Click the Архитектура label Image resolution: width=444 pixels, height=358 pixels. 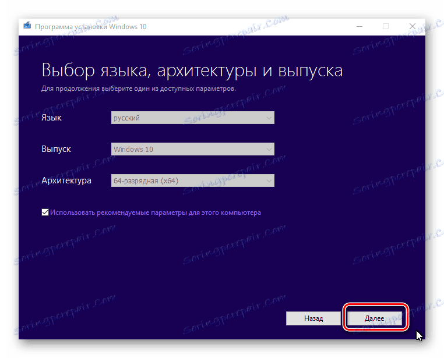pyautogui.click(x=66, y=180)
